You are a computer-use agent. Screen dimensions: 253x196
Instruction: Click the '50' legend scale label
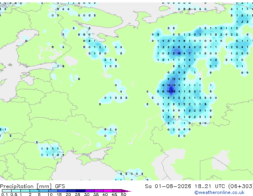tap(123, 194)
